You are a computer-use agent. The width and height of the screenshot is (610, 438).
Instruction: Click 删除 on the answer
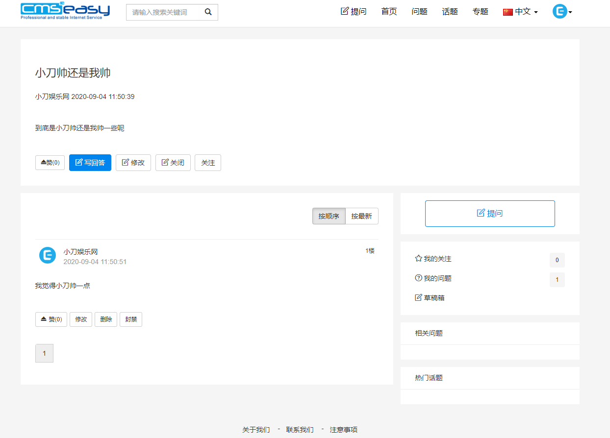coord(106,319)
